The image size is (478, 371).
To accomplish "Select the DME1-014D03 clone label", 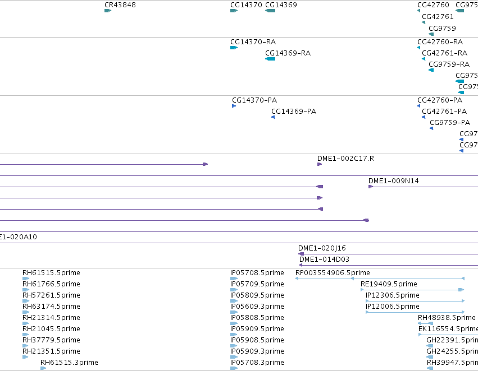I will pyautogui.click(x=324, y=259).
